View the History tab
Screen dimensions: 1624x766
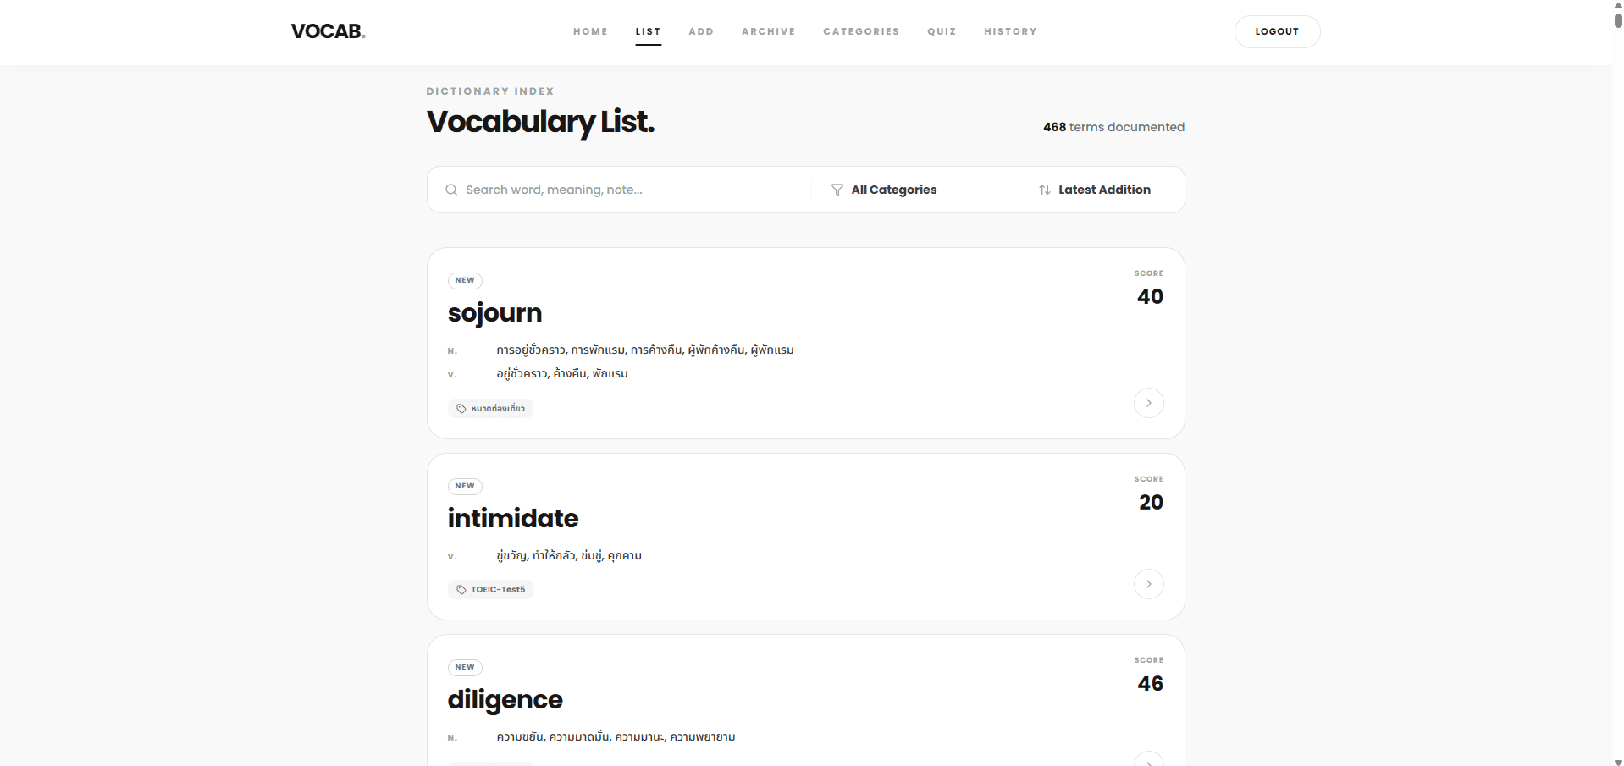pyautogui.click(x=1010, y=31)
